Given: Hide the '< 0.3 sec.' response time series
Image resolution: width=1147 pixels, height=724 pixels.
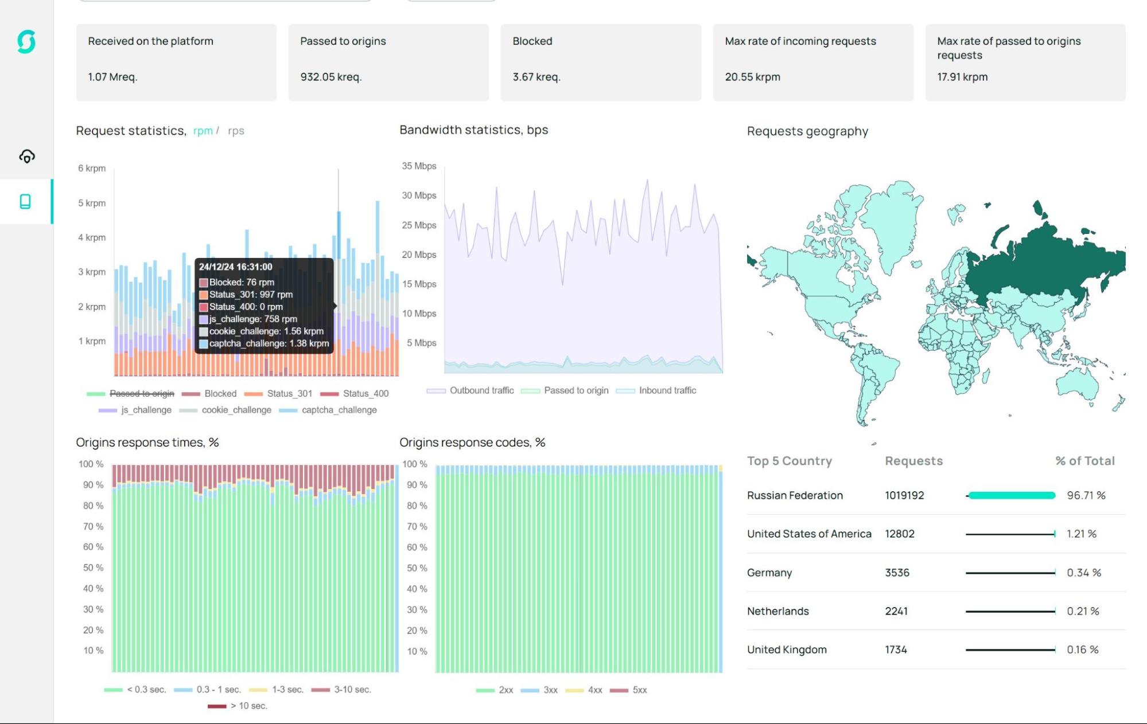Looking at the screenshot, I should coord(146,690).
